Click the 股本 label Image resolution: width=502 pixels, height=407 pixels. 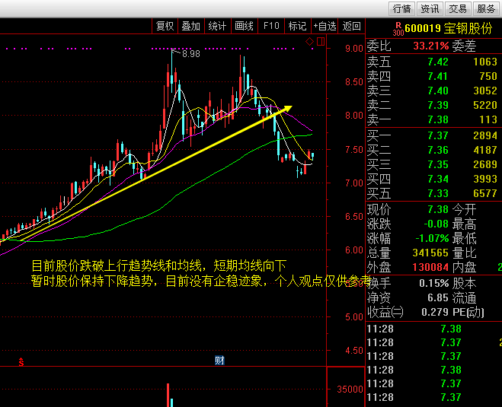point(464,283)
